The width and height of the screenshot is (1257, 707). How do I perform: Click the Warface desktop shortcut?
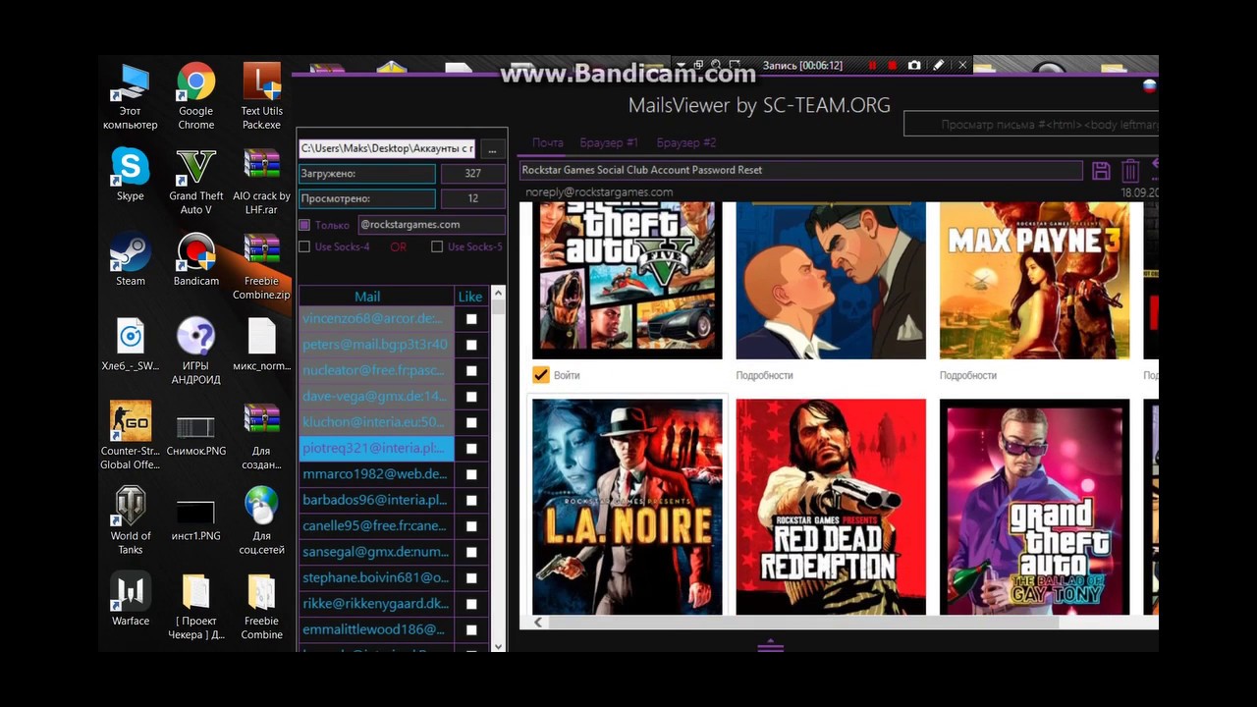130,599
